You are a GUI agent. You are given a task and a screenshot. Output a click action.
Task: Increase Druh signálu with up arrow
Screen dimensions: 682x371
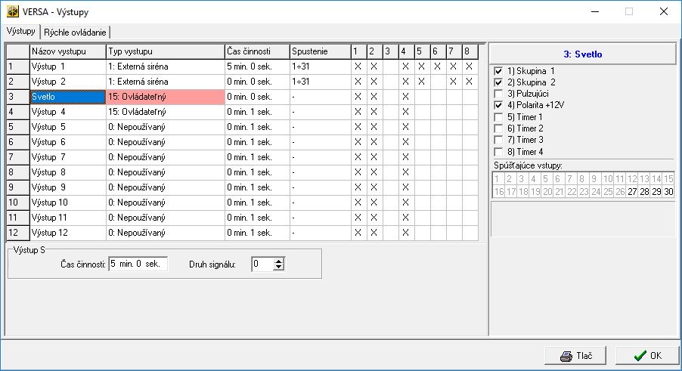point(279,261)
